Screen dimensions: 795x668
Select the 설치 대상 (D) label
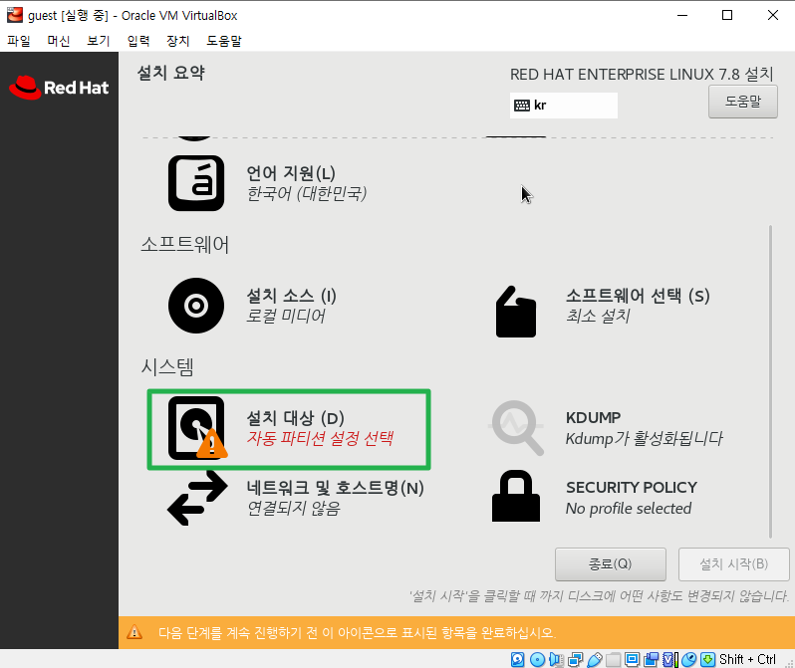295,418
